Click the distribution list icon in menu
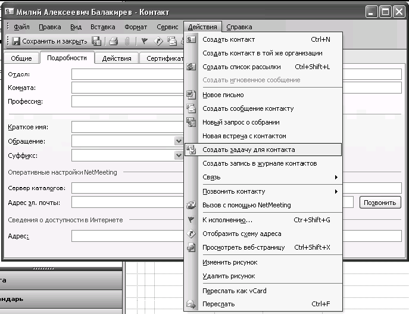The image size is (409, 314). [191, 67]
